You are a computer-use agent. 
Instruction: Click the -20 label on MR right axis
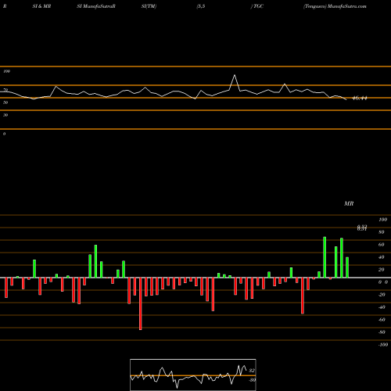(x=382, y=295)
